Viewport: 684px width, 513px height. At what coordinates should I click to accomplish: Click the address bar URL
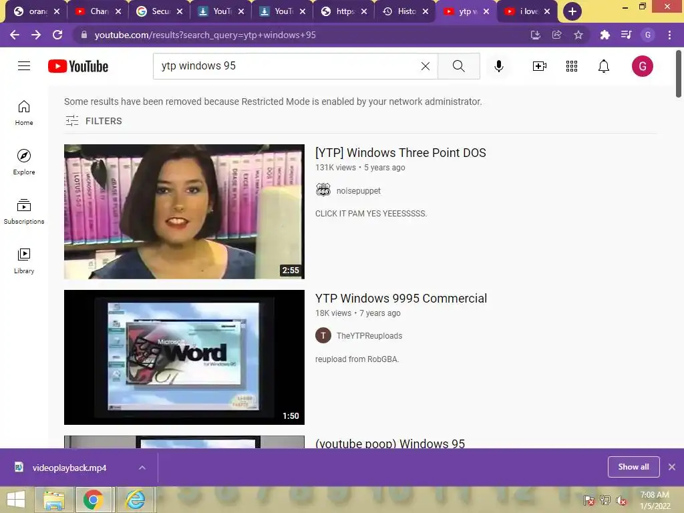205,35
